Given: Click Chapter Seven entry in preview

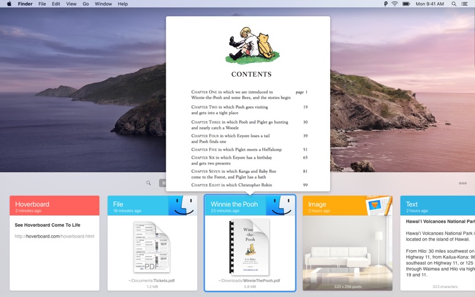Looking at the screenshot, I should [249, 174].
